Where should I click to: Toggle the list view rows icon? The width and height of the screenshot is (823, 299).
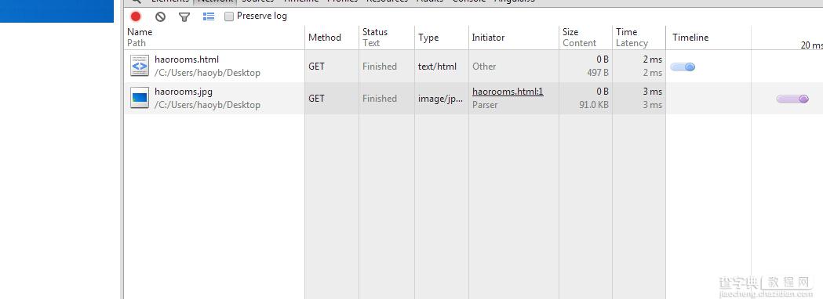(x=209, y=16)
